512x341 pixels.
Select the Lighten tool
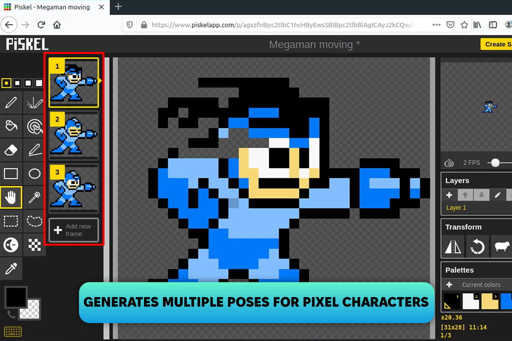[11, 245]
